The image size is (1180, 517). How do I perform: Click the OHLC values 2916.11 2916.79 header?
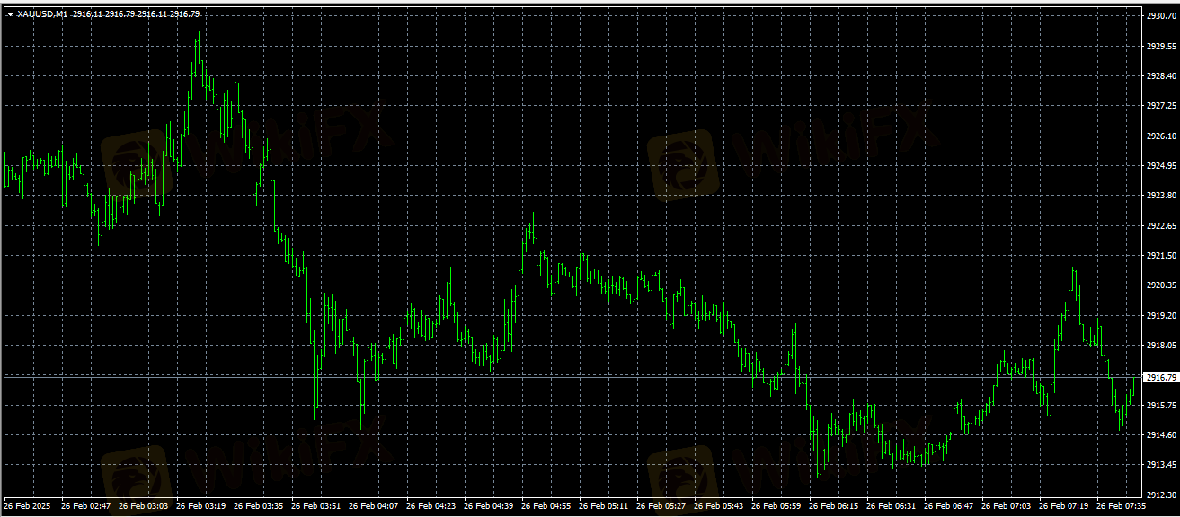point(138,14)
